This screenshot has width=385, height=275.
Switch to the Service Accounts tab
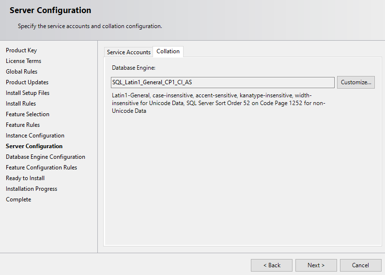click(x=128, y=52)
